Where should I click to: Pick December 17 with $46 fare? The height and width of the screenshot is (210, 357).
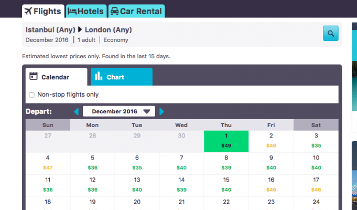[316, 184]
